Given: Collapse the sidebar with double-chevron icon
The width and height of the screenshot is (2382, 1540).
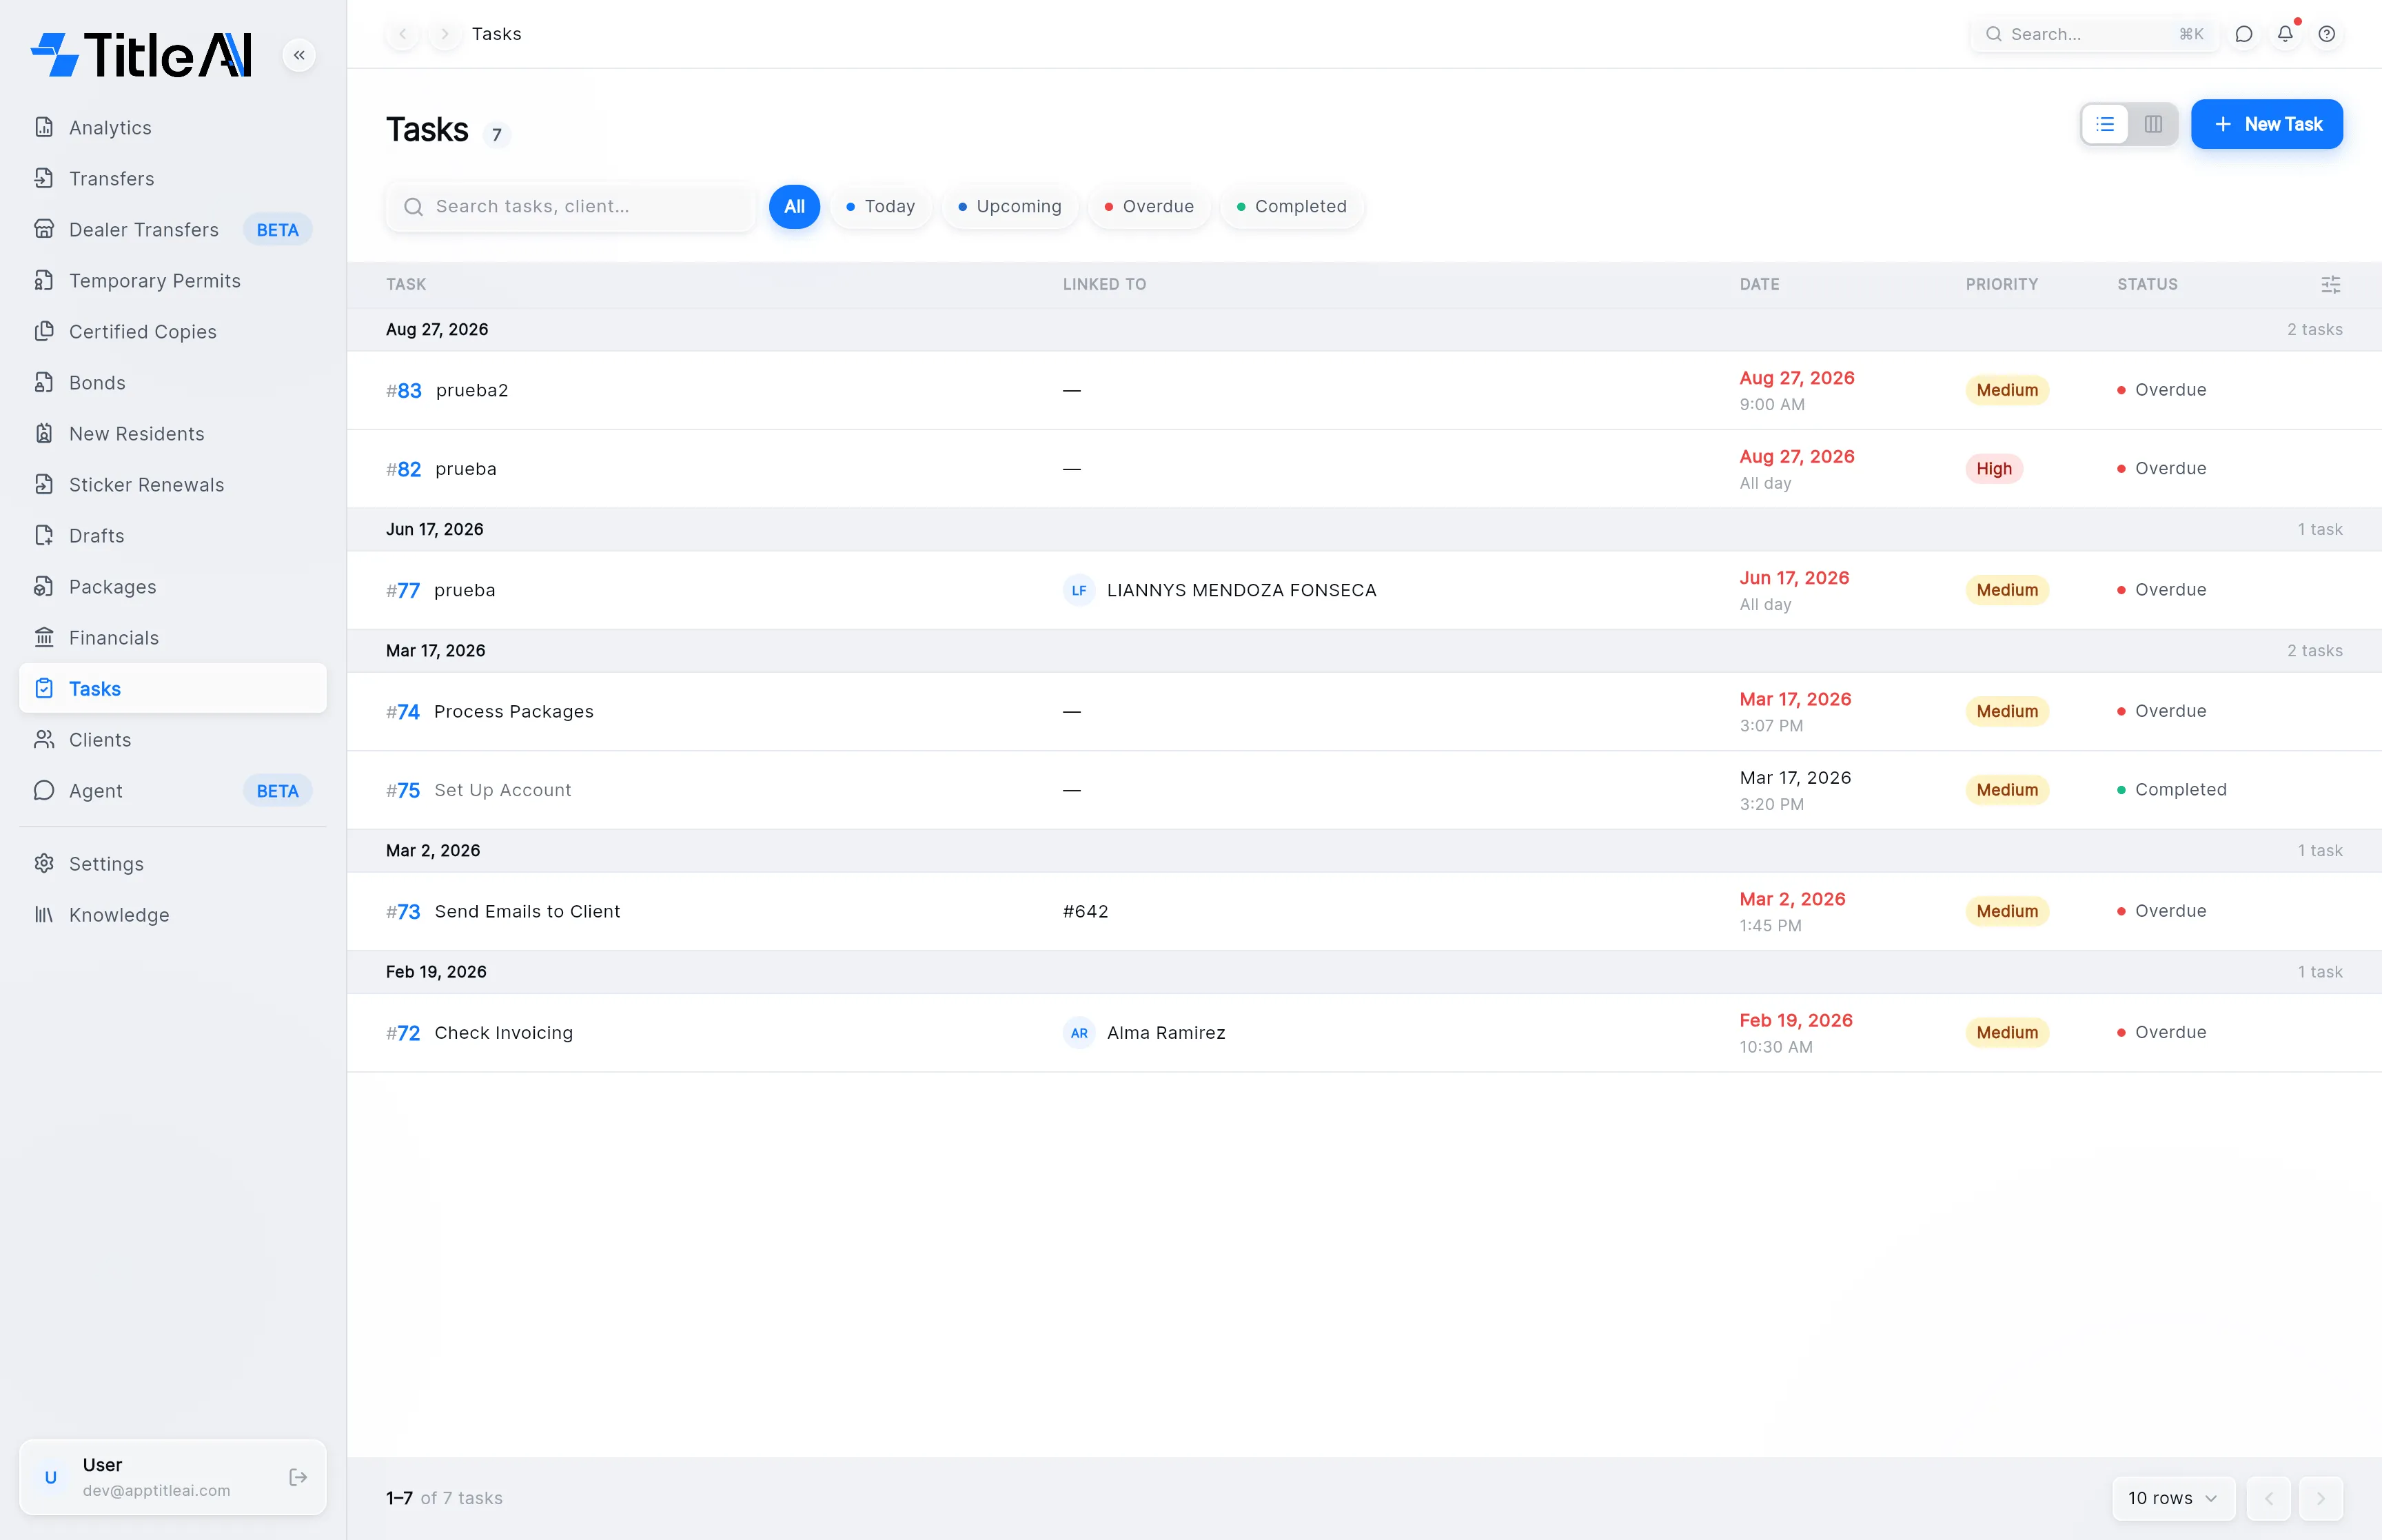Looking at the screenshot, I should coord(299,55).
